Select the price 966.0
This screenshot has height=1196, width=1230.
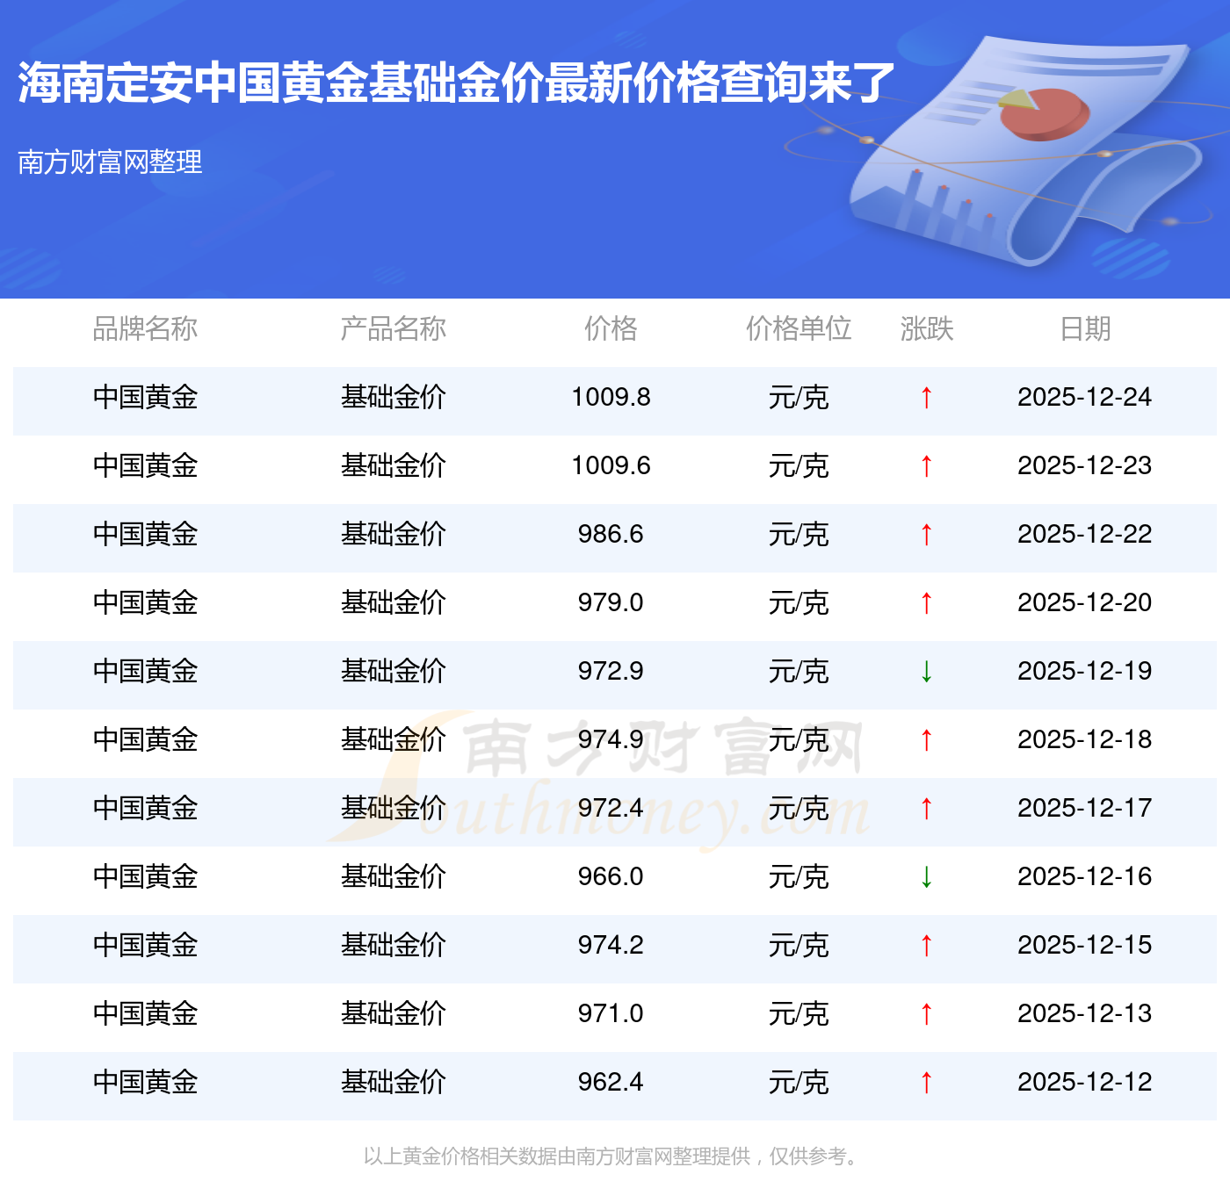point(611,876)
